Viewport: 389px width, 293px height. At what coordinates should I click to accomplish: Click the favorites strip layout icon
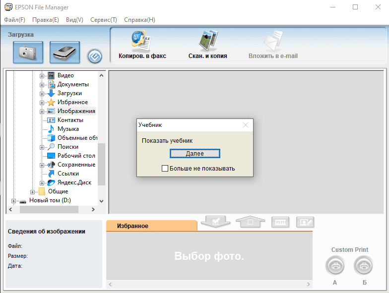[280, 222]
